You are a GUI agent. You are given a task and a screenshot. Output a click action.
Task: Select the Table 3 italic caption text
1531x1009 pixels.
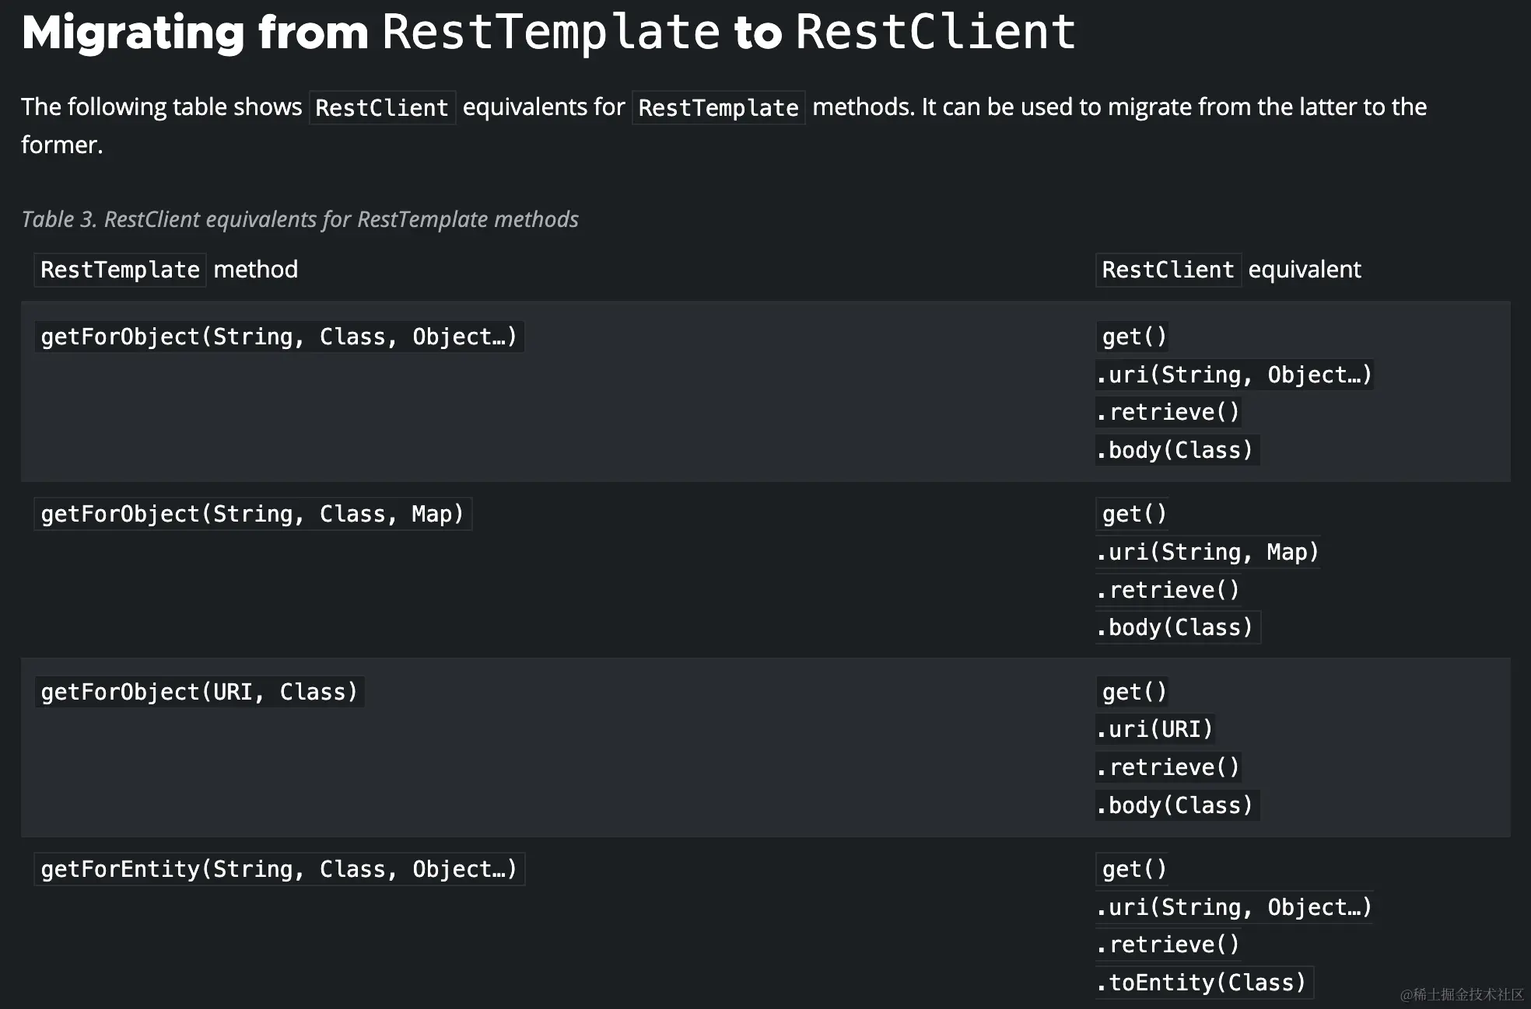(x=300, y=219)
